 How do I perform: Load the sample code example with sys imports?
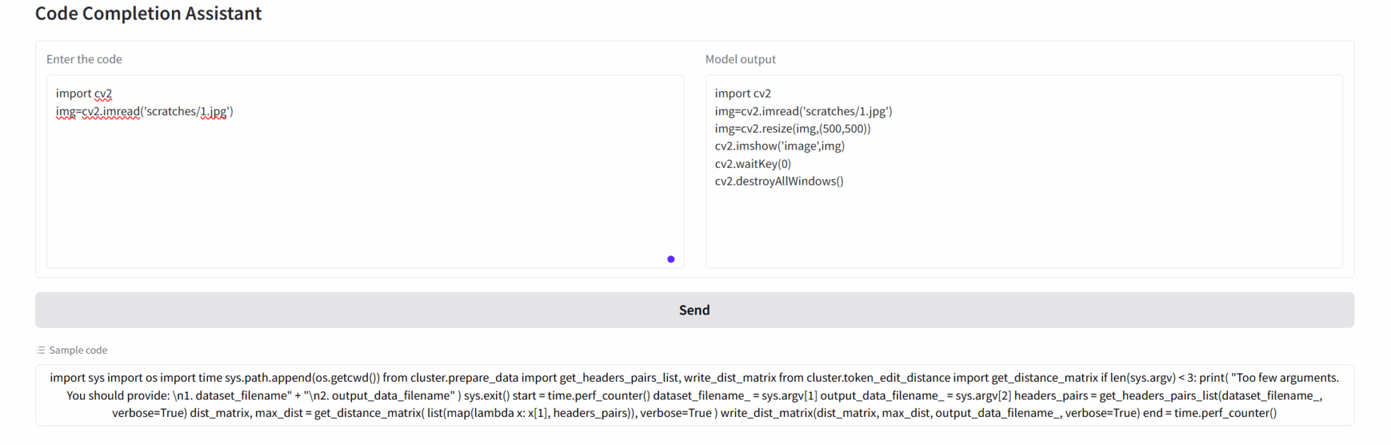(x=694, y=395)
